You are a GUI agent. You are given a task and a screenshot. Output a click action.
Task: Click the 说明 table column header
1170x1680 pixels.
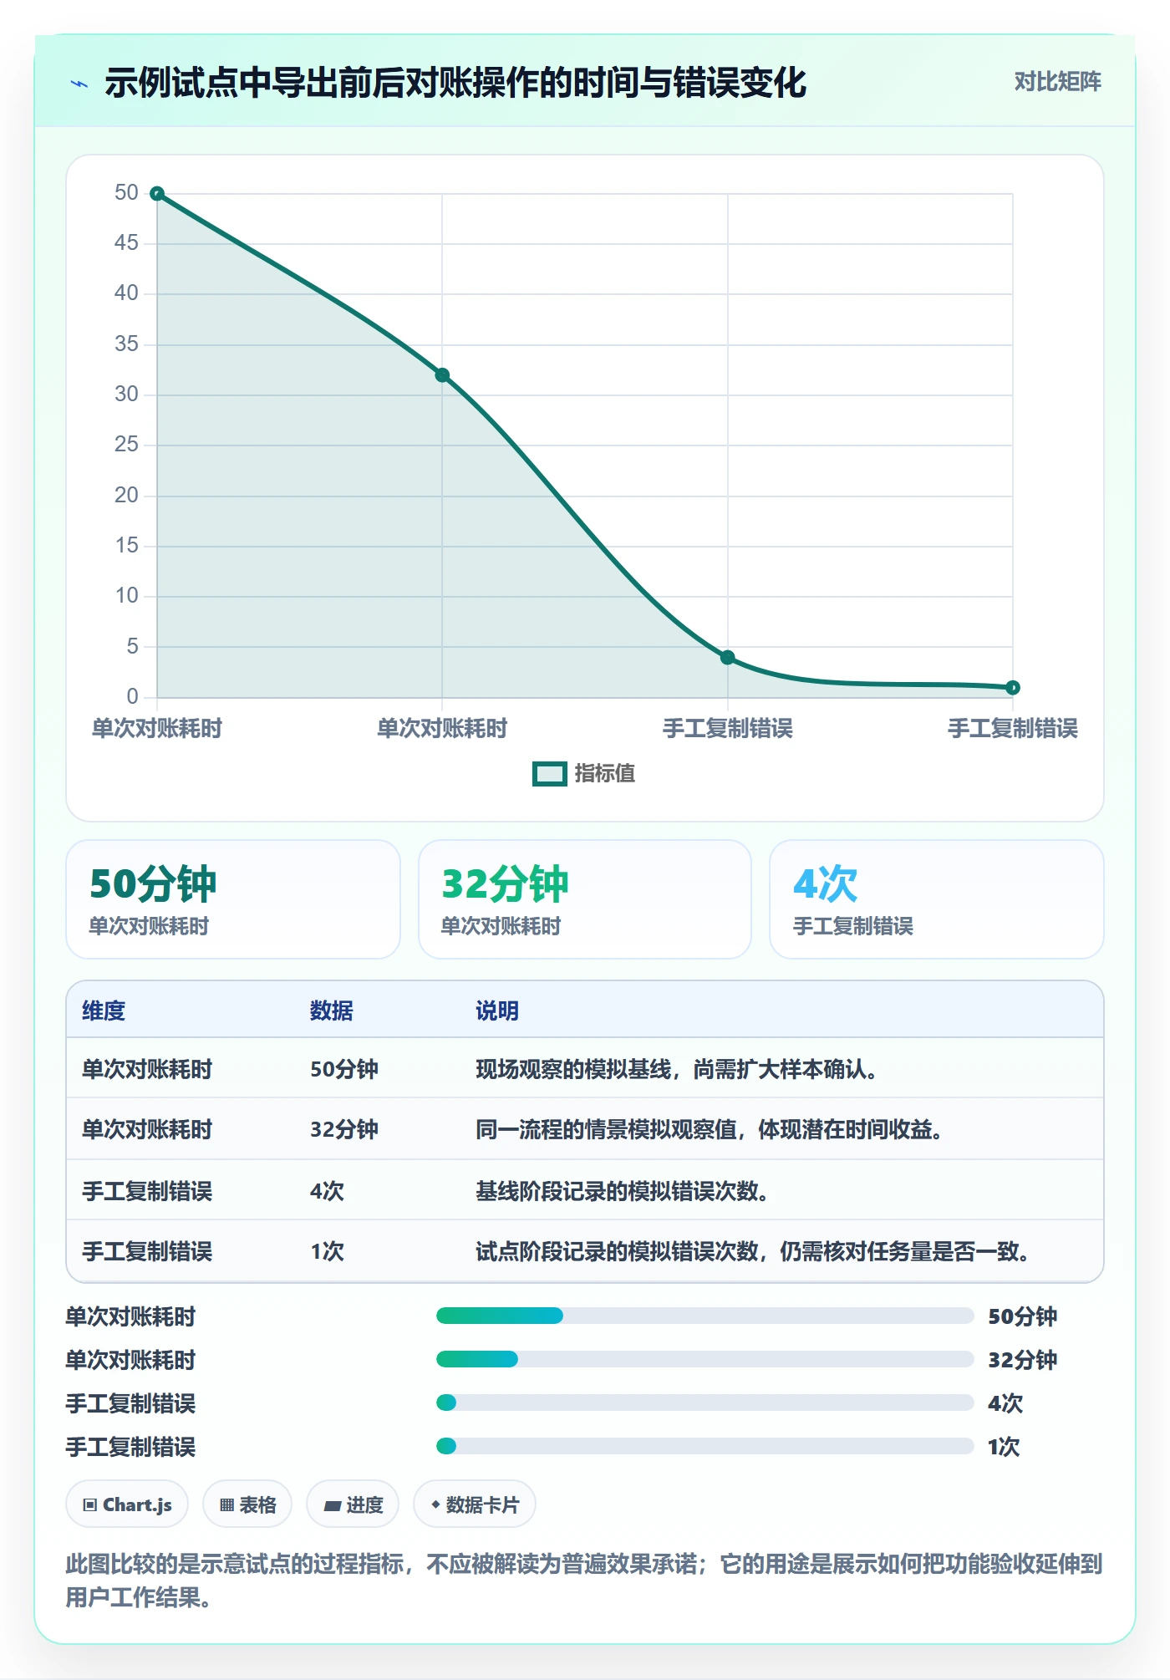click(x=497, y=1011)
